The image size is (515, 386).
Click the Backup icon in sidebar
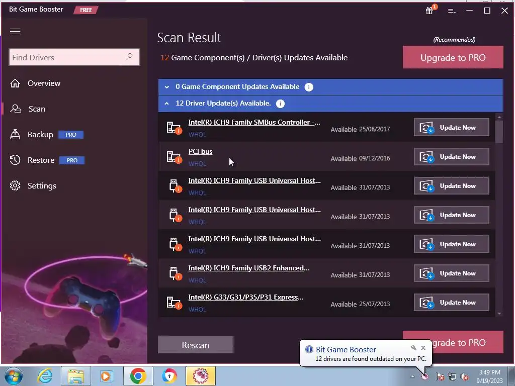coord(15,134)
